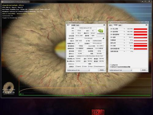Open the GPU 核心频率 sensor dropdown
The height and width of the screenshot is (115, 153).
click(124, 29)
